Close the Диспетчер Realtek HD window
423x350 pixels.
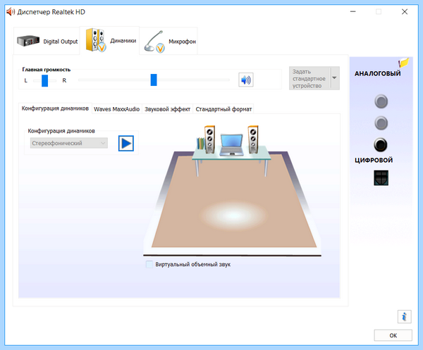pos(405,11)
